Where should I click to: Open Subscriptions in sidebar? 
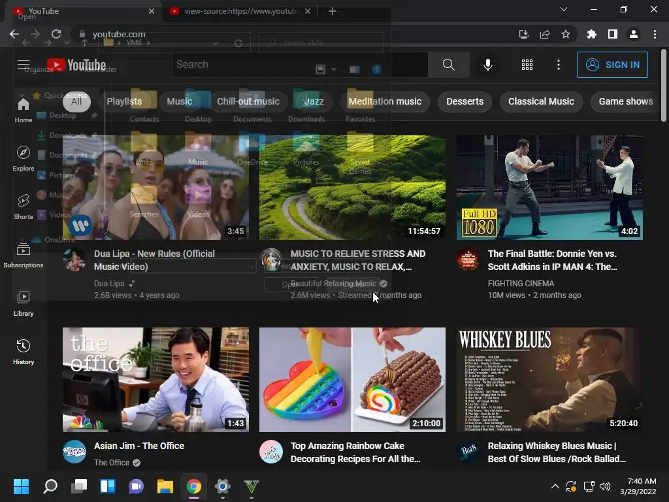click(x=24, y=256)
